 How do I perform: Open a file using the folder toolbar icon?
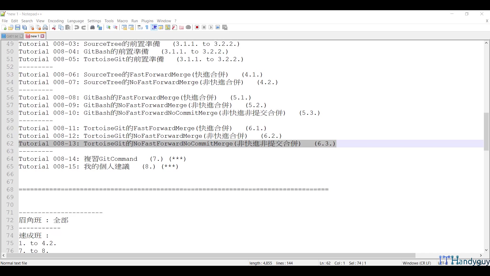11,27
